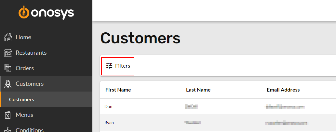
Task: Select the customer named Don
Action: point(108,106)
